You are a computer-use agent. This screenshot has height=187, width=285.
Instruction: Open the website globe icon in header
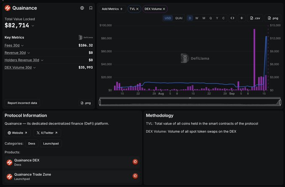pos(82,8)
